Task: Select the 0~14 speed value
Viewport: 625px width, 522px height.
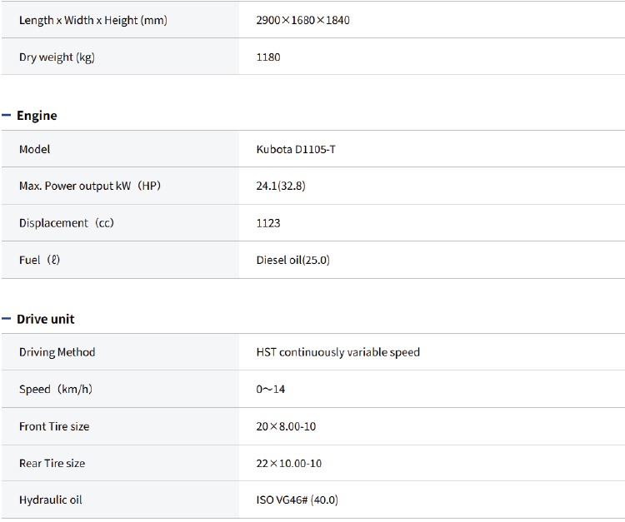Action: point(271,389)
